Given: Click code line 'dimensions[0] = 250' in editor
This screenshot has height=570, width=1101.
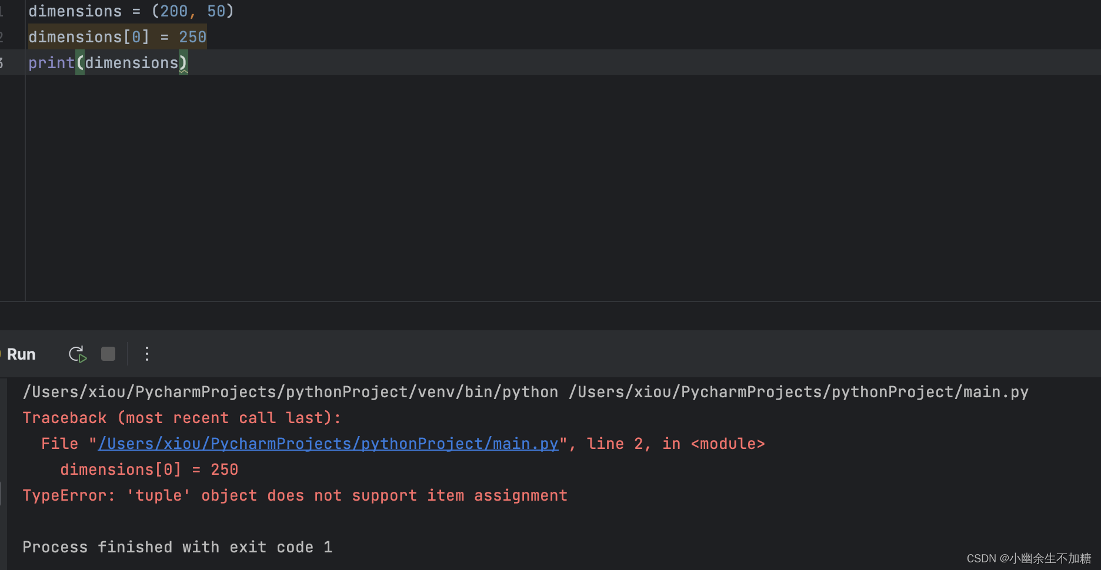Looking at the screenshot, I should (118, 37).
